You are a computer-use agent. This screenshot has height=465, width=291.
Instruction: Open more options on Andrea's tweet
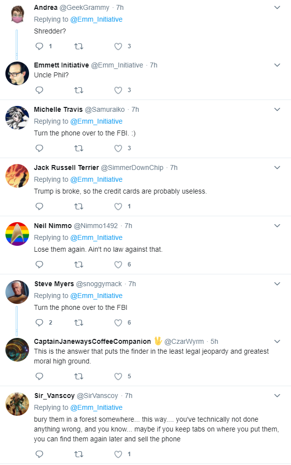[277, 7]
